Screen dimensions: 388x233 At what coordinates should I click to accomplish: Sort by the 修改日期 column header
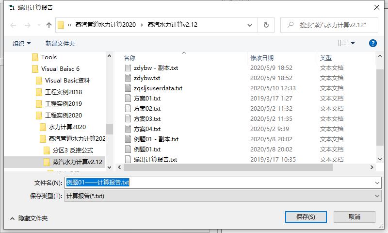[262, 58]
